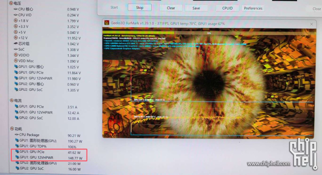Click the 190.27 W power value

click(x=75, y=141)
